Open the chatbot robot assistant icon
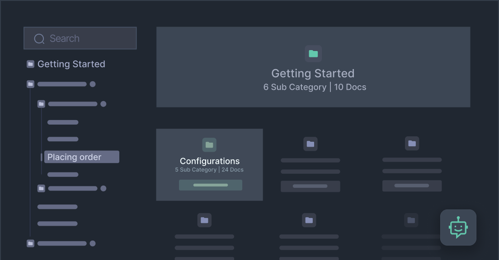 click(x=458, y=227)
